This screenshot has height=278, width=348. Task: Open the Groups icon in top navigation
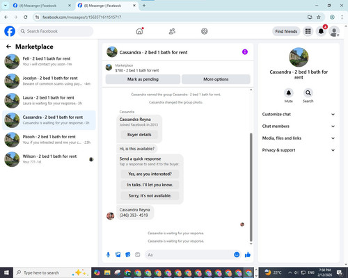(x=205, y=31)
